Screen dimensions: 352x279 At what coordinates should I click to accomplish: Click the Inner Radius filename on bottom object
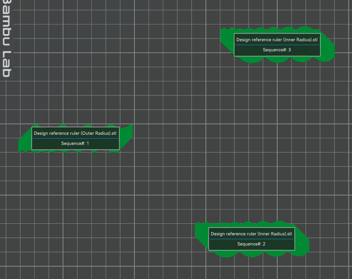251,234
